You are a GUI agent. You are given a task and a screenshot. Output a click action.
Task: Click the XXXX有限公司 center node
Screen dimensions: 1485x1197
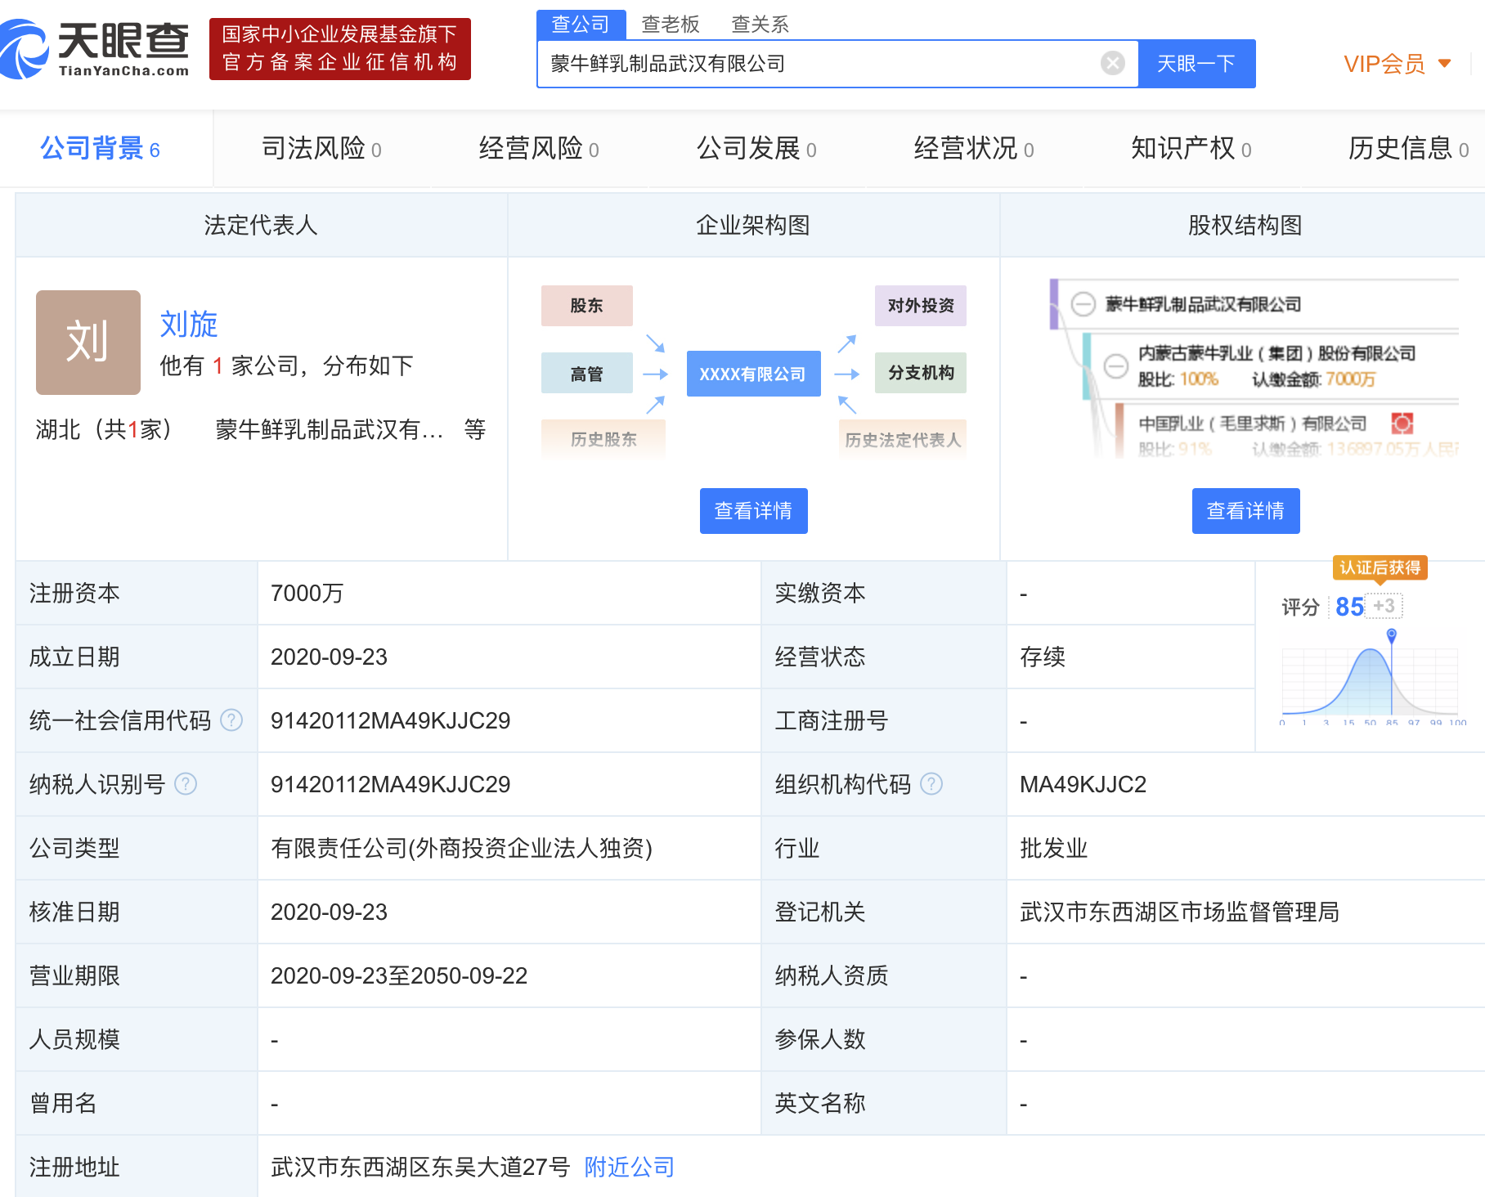coord(753,374)
